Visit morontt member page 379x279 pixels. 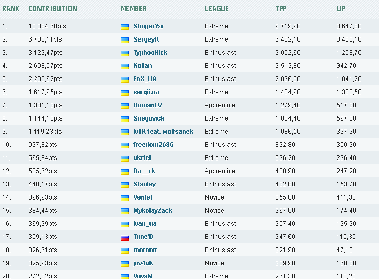(x=145, y=250)
